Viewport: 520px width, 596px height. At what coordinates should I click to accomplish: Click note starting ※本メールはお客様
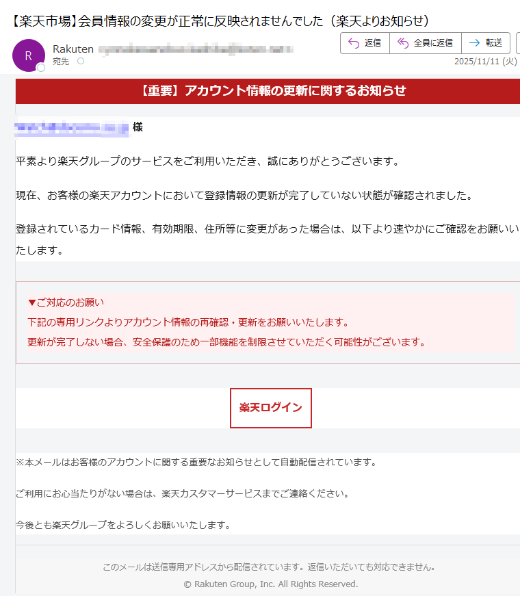(196, 462)
